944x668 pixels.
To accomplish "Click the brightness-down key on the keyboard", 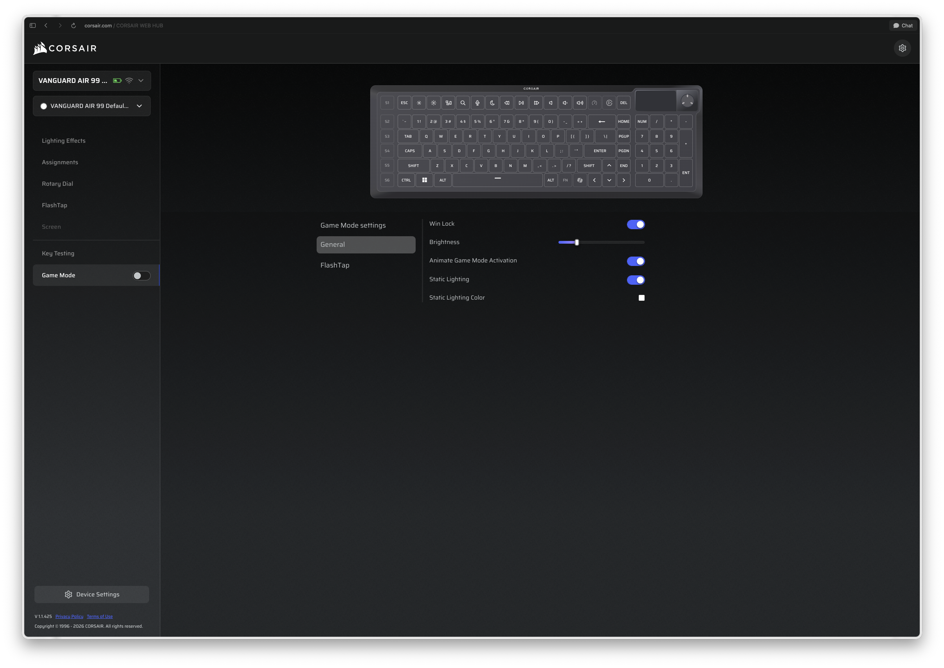I will click(x=419, y=103).
